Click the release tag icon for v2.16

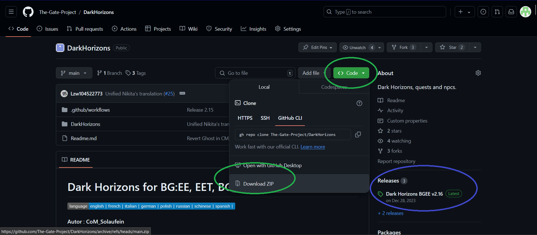pos(380,194)
